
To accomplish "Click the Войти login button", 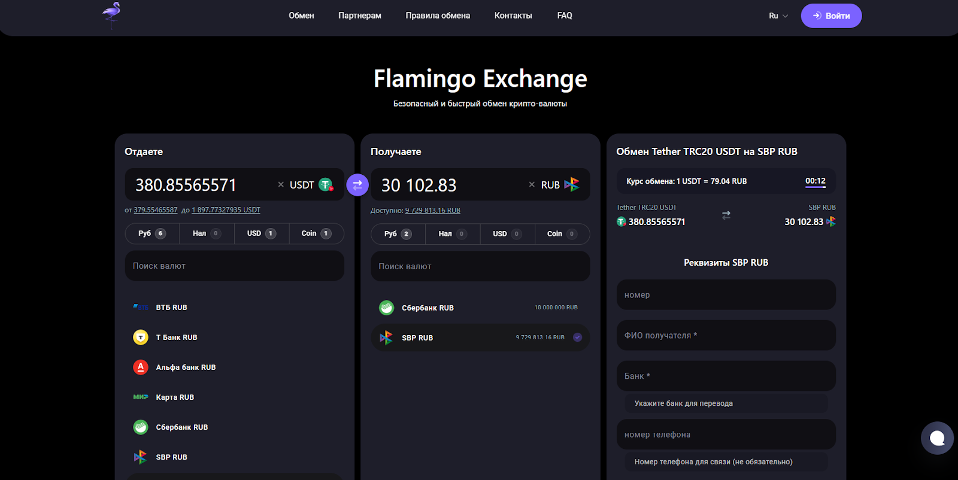I will pyautogui.click(x=831, y=16).
